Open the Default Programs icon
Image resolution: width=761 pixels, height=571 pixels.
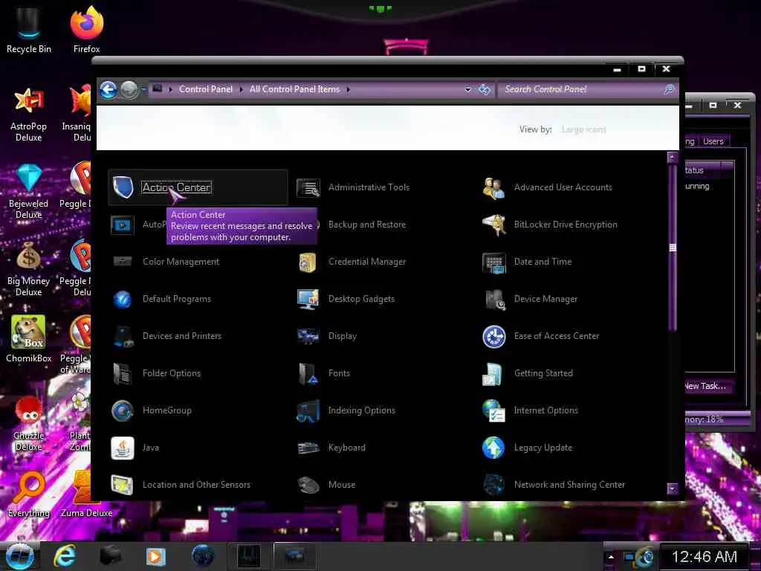[x=123, y=299]
